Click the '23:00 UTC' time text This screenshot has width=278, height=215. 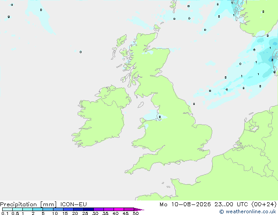(231, 204)
